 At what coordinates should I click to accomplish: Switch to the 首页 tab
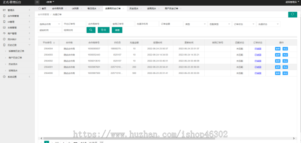click(x=42, y=8)
